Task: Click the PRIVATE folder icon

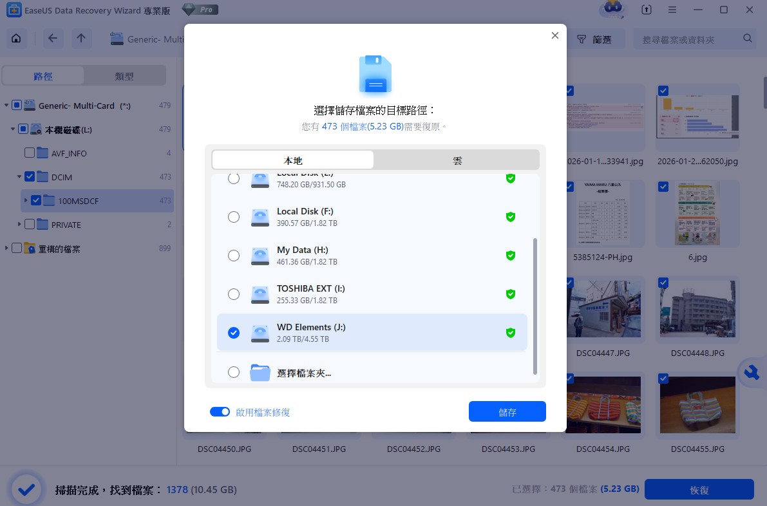Action: (43, 224)
